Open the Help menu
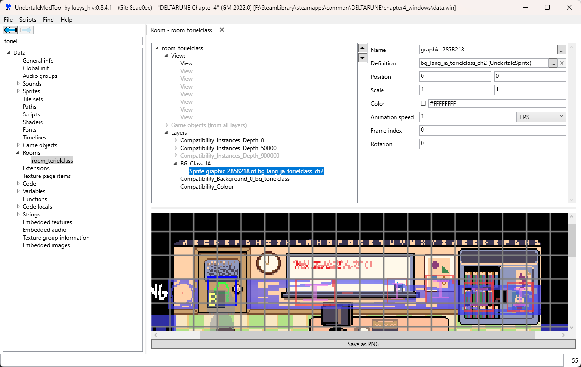Screen dimensions: 581x367 pos(66,20)
